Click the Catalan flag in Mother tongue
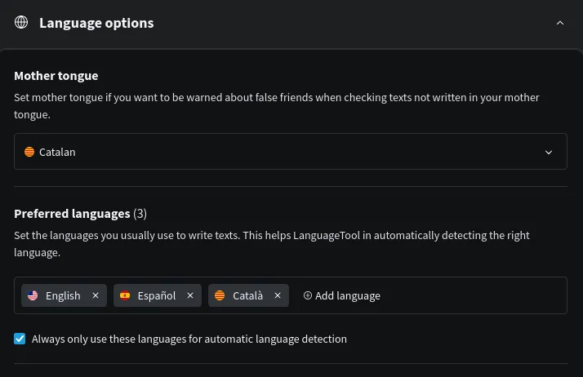The height and width of the screenshot is (377, 583). 29,152
